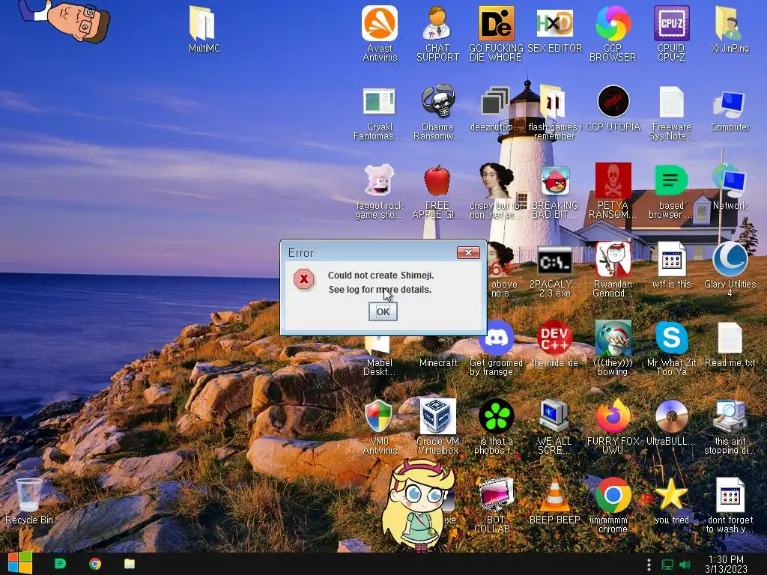Screen dimensions: 767x575
Task: Select the VMO Antivirus shield icon
Action: point(380,416)
